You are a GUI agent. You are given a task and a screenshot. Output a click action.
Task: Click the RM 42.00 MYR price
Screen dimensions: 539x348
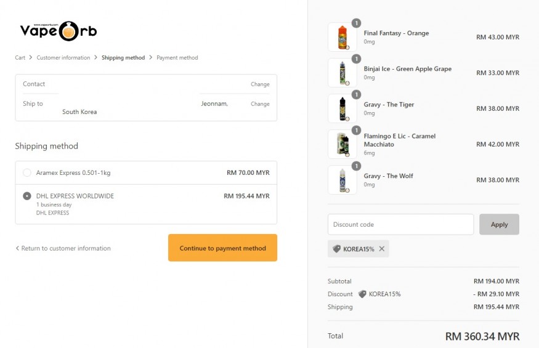pyautogui.click(x=497, y=144)
